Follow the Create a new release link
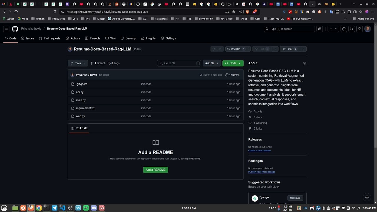377x212 pixels. pyautogui.click(x=259, y=150)
